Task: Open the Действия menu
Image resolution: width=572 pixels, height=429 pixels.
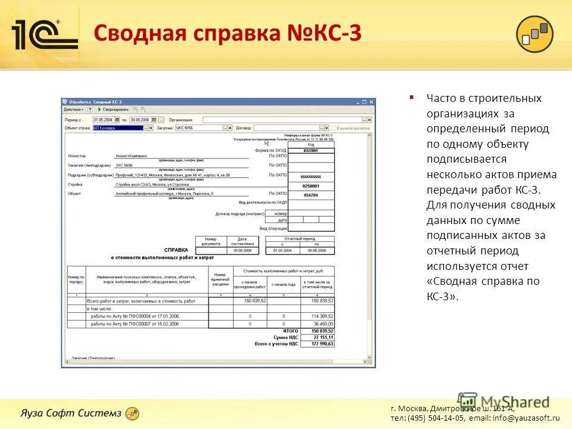Action: pyautogui.click(x=73, y=110)
